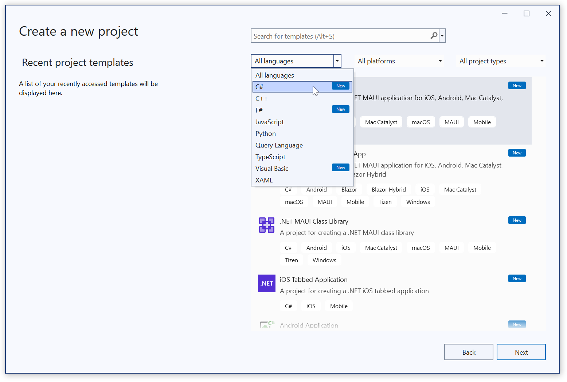The image size is (567, 382).
Task: Click Windows tag under Blazor App template
Action: (418, 202)
